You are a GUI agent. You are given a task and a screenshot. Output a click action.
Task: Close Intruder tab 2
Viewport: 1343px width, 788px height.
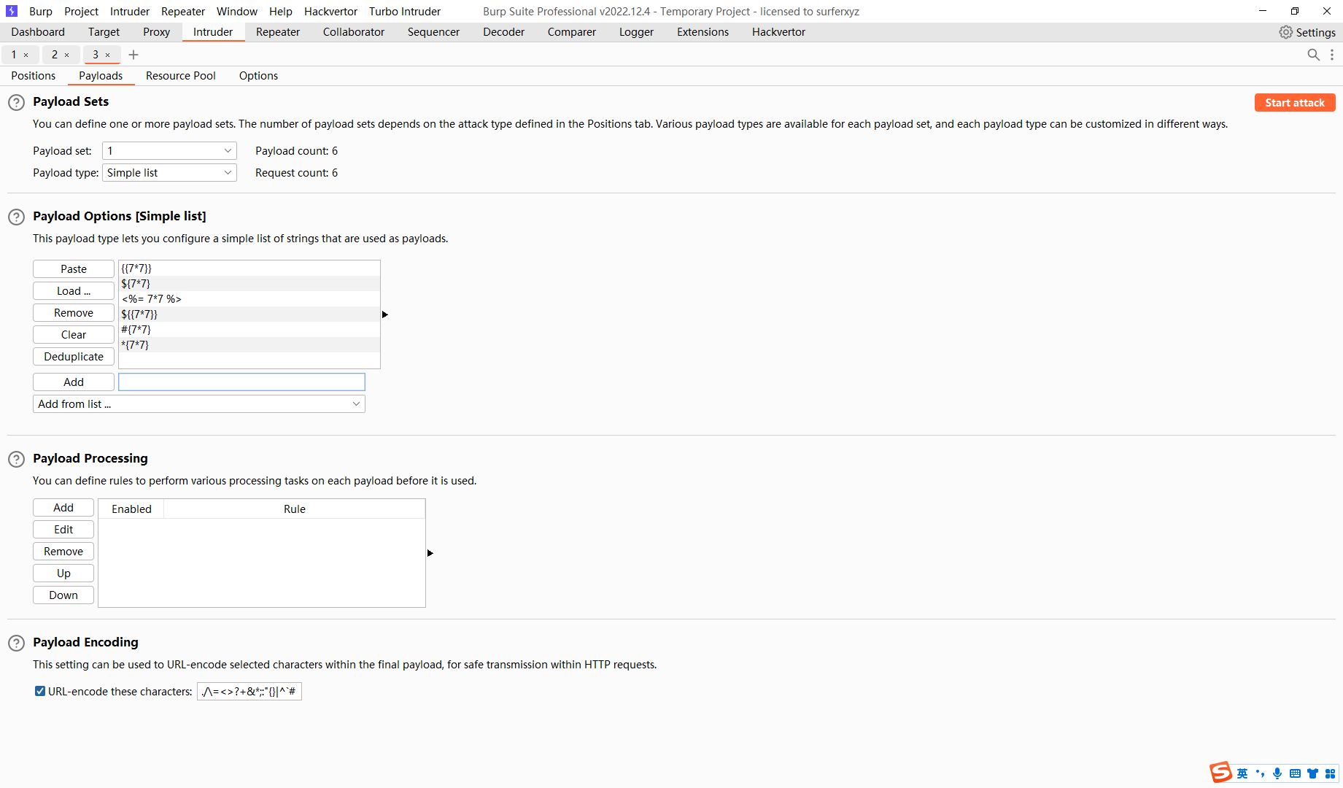67,55
